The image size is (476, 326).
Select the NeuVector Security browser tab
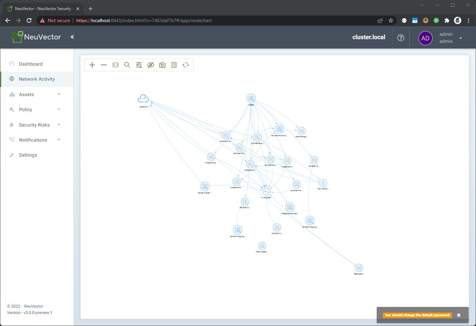pos(43,9)
